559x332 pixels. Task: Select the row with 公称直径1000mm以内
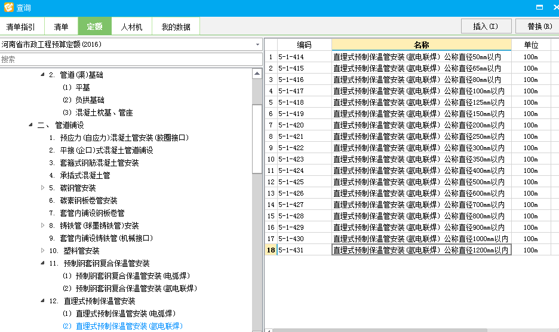click(422, 239)
